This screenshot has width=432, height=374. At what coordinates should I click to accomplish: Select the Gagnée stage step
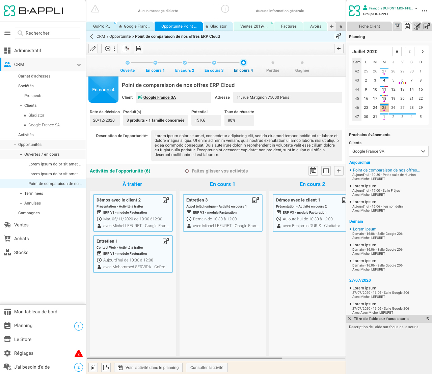(302, 66)
